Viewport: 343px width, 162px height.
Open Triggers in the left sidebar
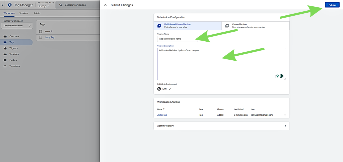point(14,48)
